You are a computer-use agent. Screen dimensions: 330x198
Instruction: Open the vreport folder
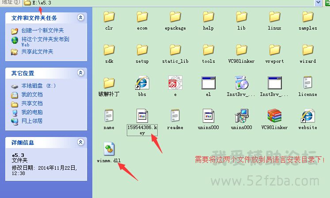(x=274, y=50)
